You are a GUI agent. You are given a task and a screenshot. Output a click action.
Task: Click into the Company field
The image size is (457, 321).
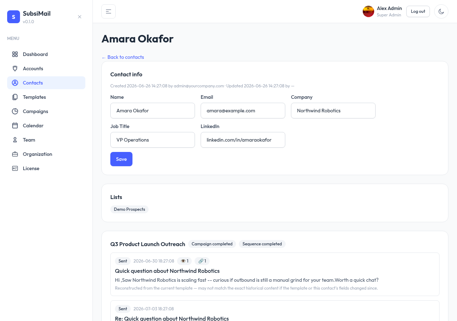tap(333, 111)
